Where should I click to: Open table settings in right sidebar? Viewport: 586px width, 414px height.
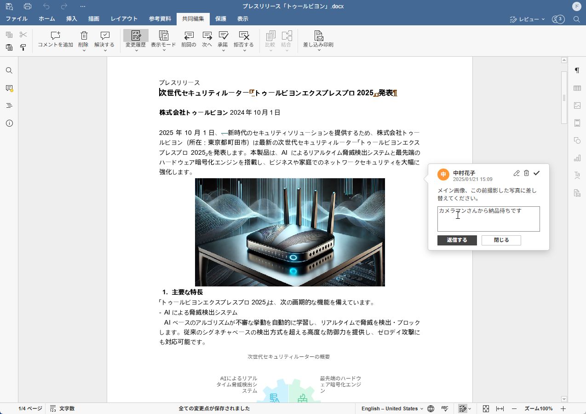(577, 88)
